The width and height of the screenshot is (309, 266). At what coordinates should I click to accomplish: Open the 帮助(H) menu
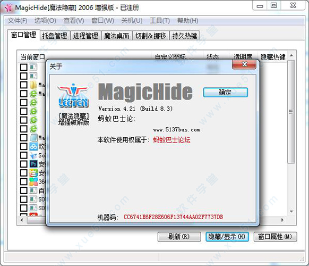(187, 21)
